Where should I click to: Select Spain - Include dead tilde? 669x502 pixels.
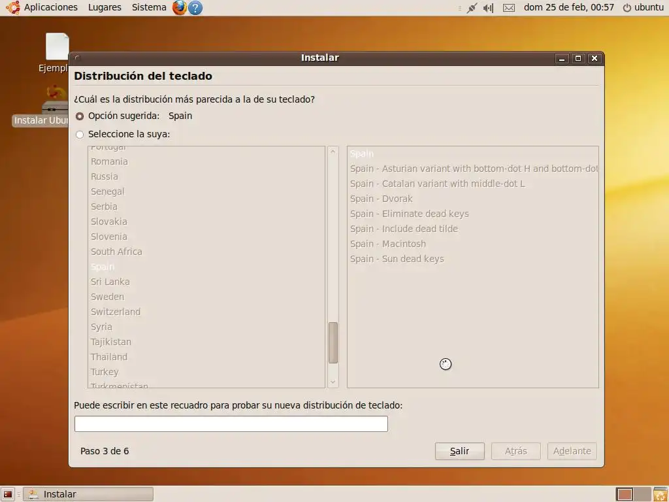473,229
